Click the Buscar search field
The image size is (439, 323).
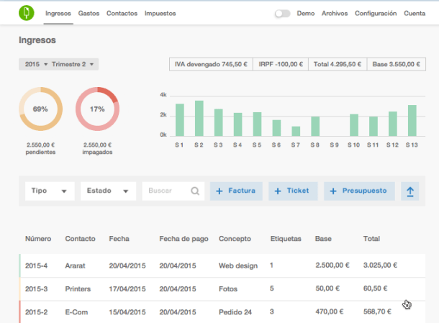pyautogui.click(x=167, y=191)
